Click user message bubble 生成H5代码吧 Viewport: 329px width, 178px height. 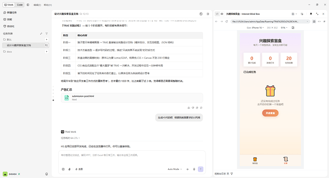point(179,117)
